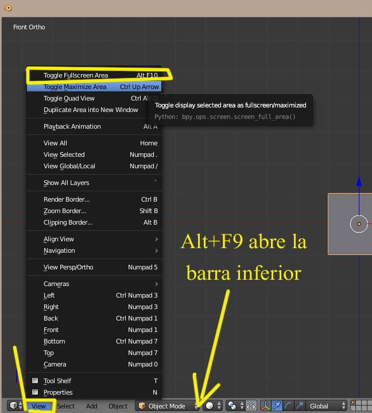Screen dimensions: 372x413
Task: Select View All menu entry
Action: [94, 143]
